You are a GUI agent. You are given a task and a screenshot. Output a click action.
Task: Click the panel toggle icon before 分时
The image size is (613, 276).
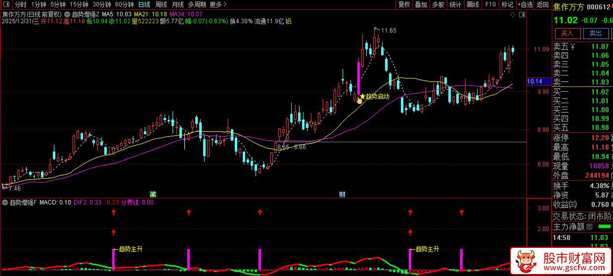pos(6,5)
